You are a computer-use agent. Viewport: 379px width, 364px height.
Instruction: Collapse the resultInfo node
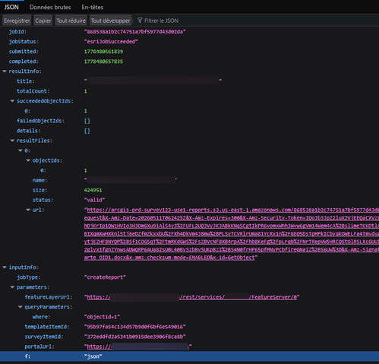pos(5,71)
